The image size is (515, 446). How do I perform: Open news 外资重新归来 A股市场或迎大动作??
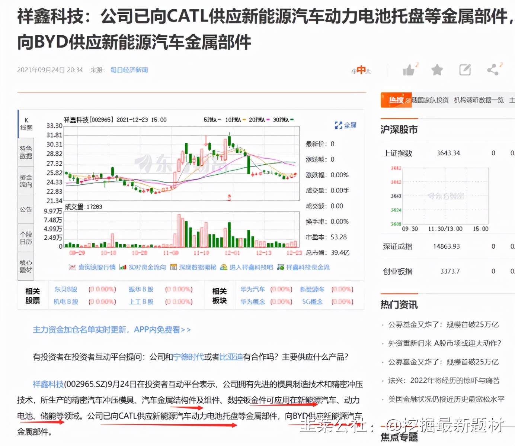point(445,343)
